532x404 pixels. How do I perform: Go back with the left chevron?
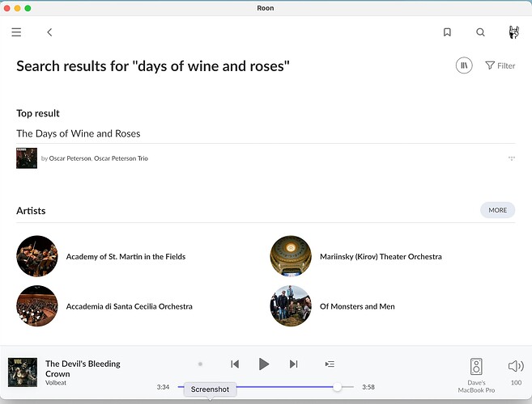point(49,32)
